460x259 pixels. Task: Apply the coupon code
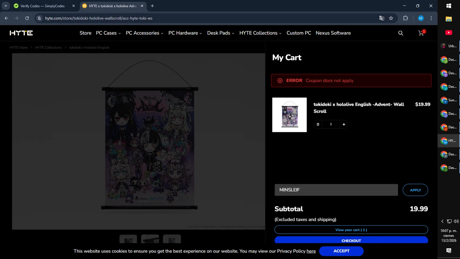415,190
